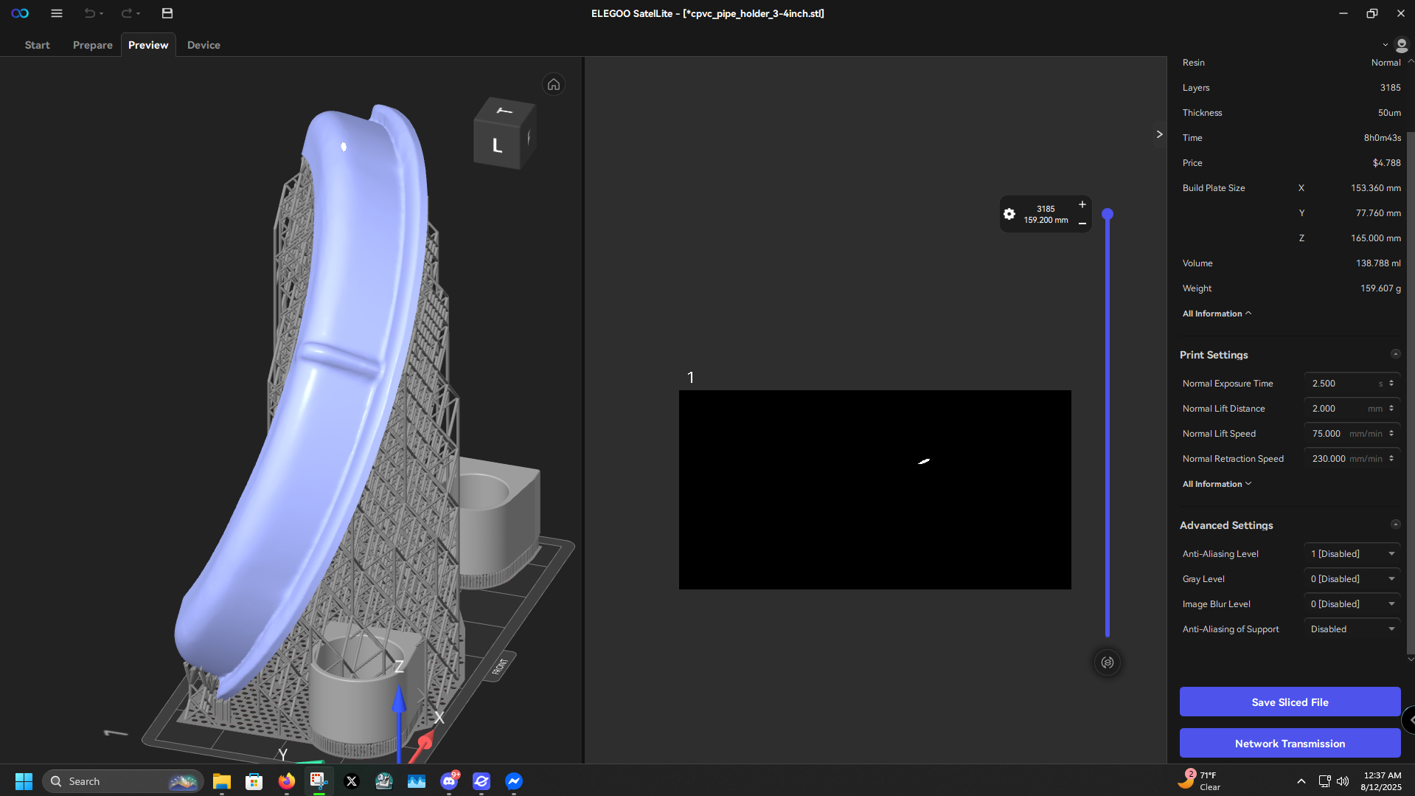This screenshot has width=1415, height=796.
Task: Collapse the right panel with arrow
Action: [x=1159, y=134]
